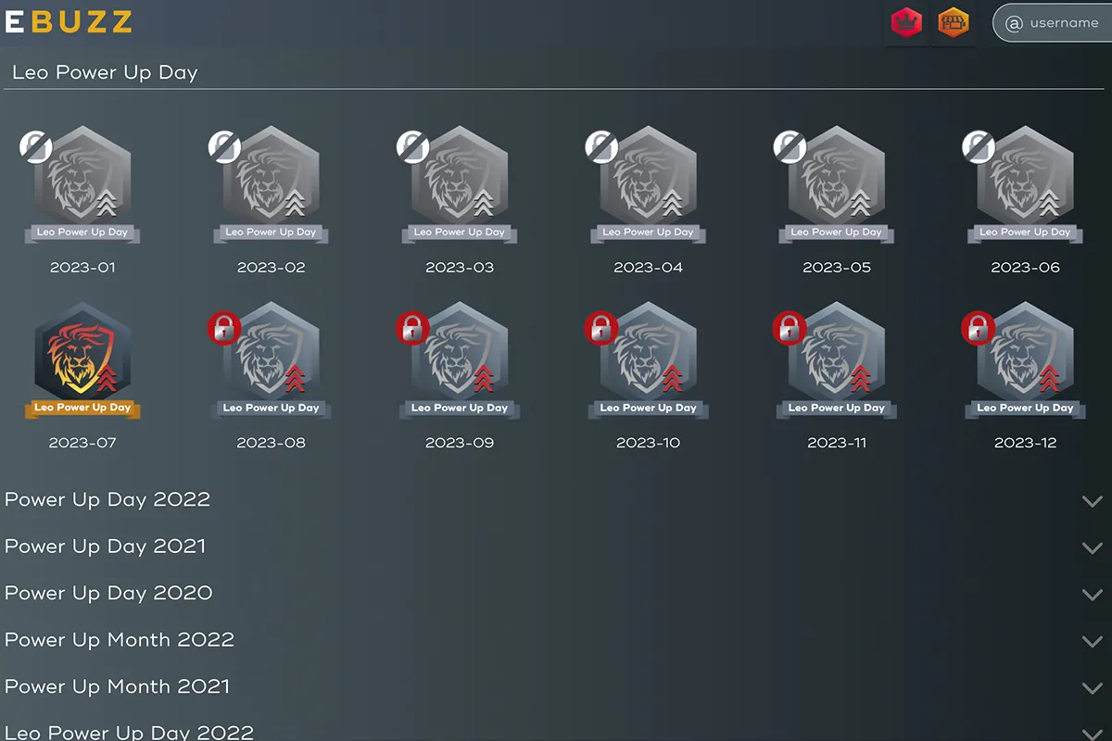Select the grey 2023-06 lion badge

click(1025, 185)
